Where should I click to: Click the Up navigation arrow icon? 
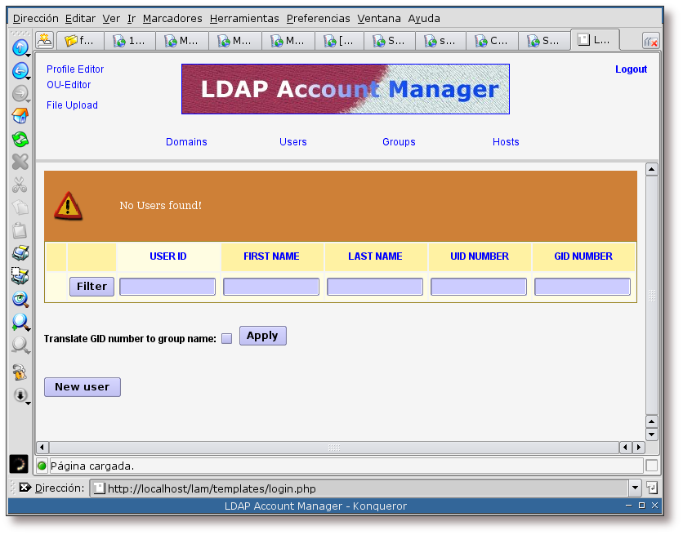[x=19, y=48]
